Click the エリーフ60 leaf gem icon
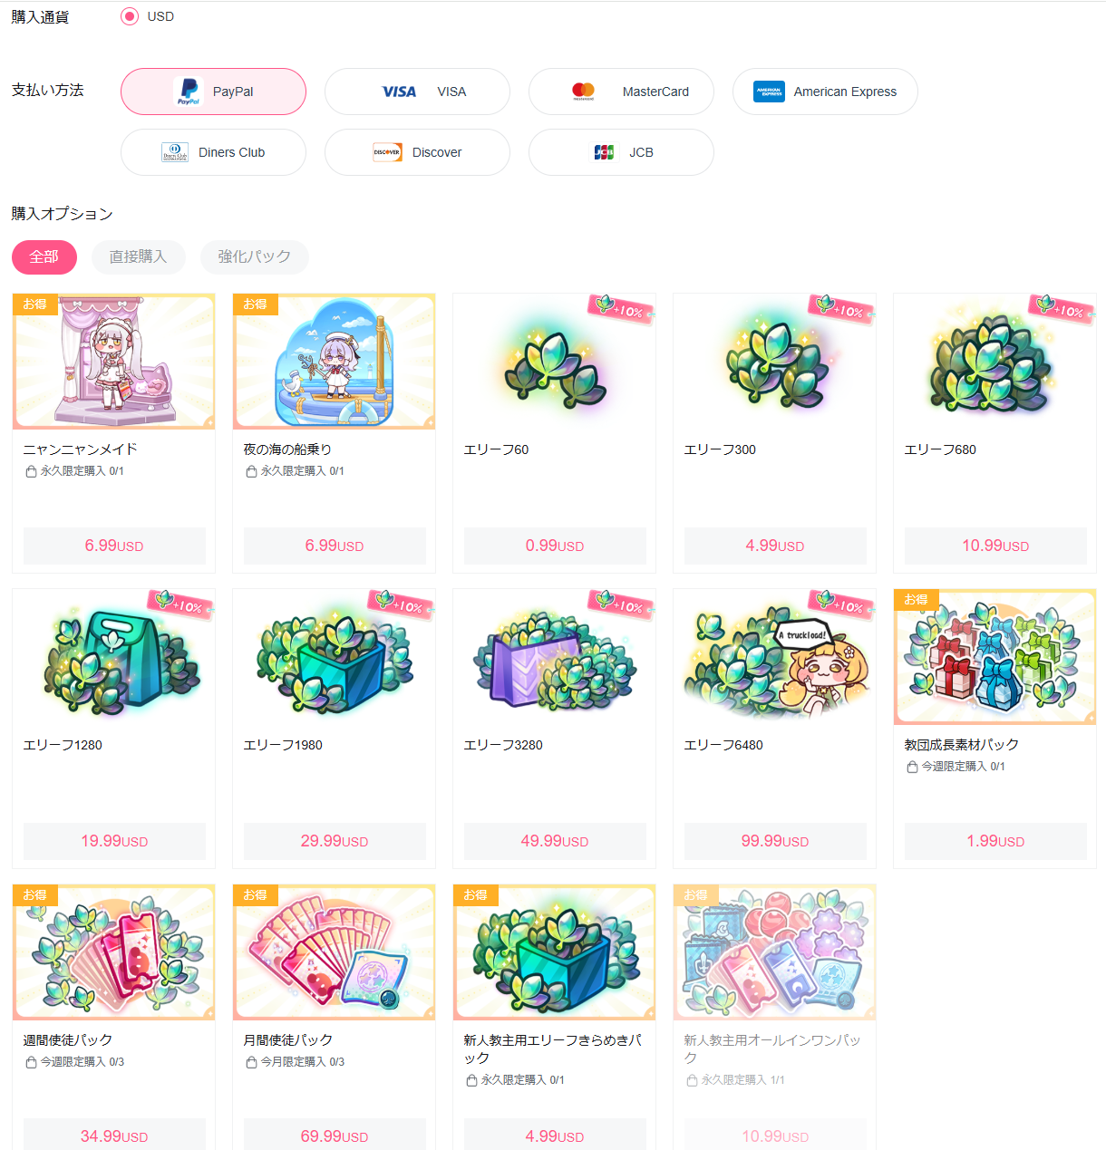Screen dimensions: 1106x1150 [555, 362]
